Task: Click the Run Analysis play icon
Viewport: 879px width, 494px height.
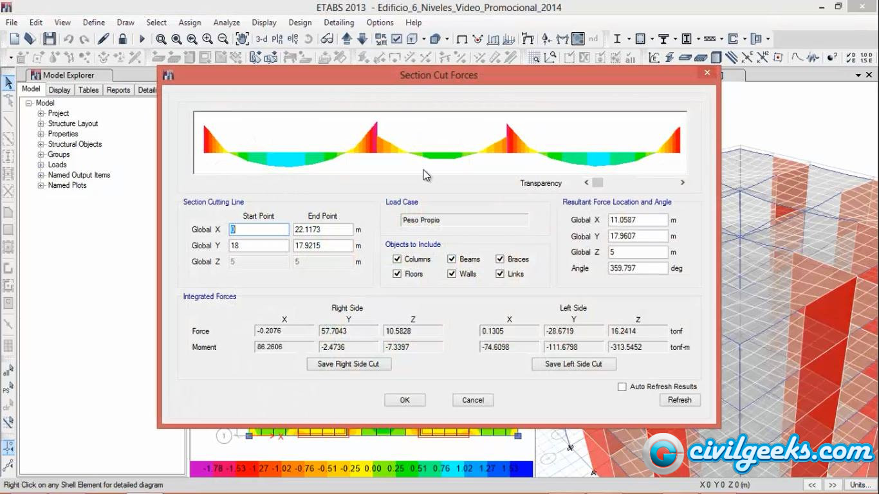Action: 142,39
